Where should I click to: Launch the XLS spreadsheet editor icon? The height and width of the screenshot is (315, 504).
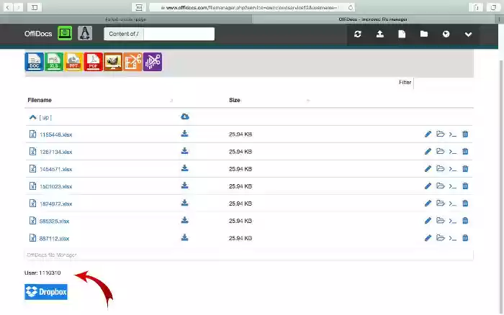(x=54, y=62)
